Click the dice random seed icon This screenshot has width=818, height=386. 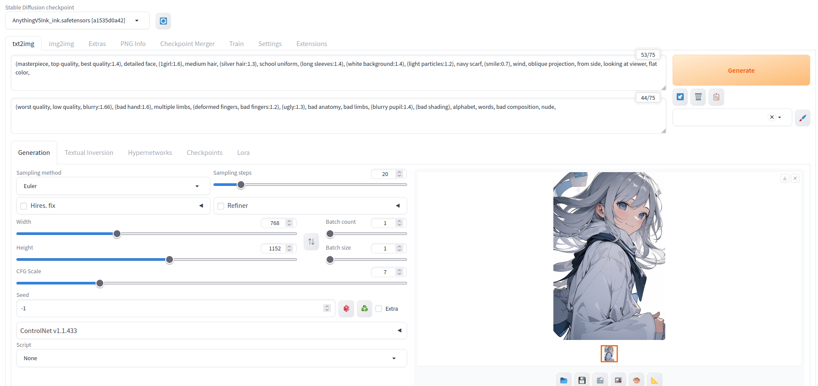[346, 309]
